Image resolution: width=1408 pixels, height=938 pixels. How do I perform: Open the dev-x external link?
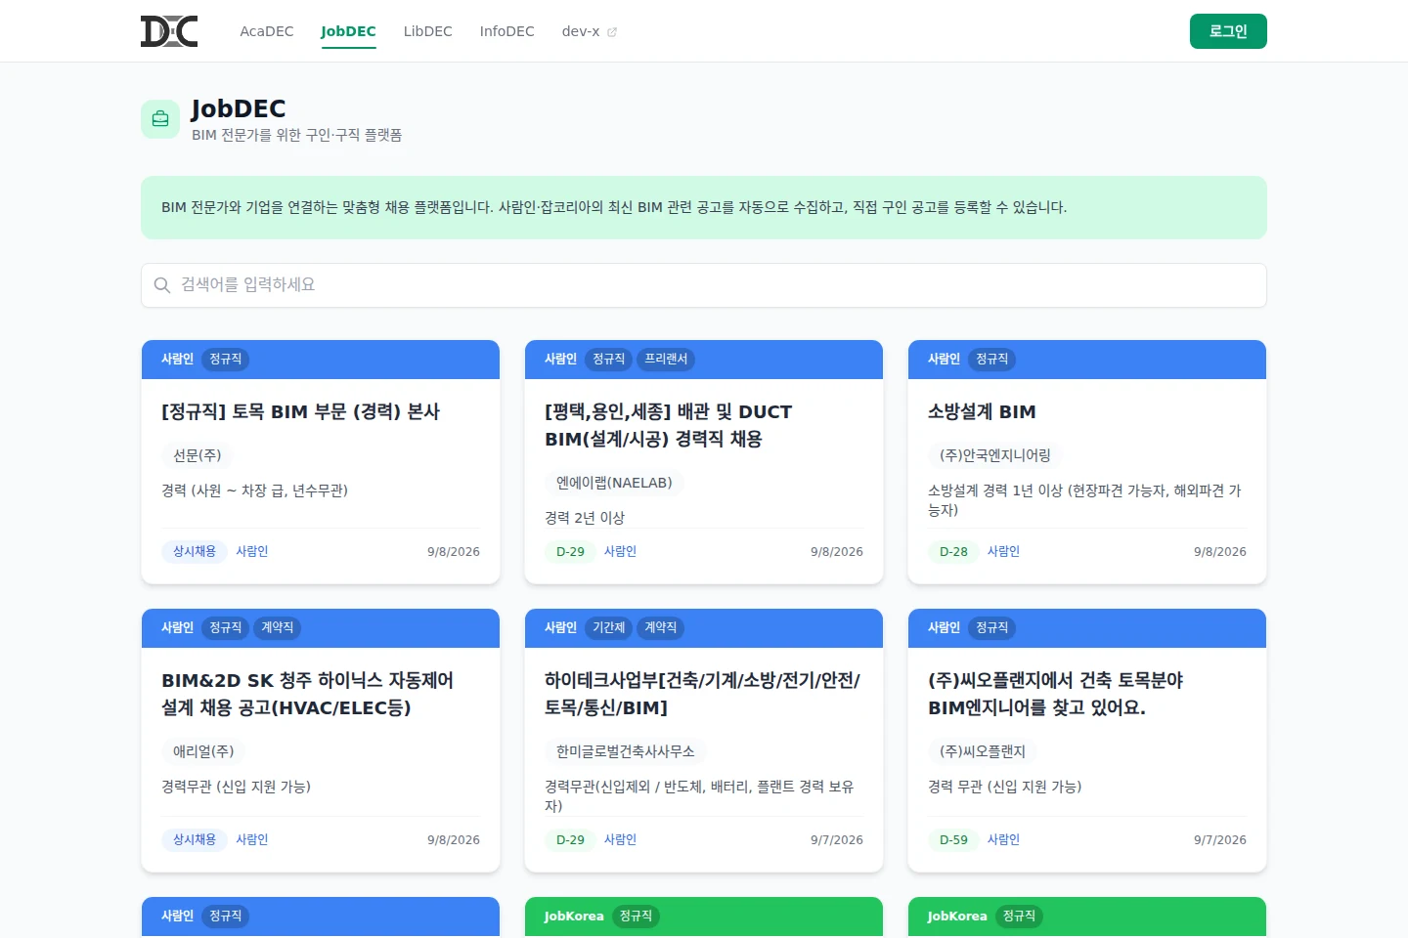coord(590,31)
